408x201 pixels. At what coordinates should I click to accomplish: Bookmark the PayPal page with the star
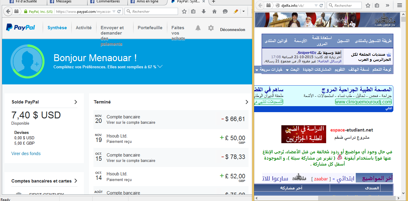point(184,12)
